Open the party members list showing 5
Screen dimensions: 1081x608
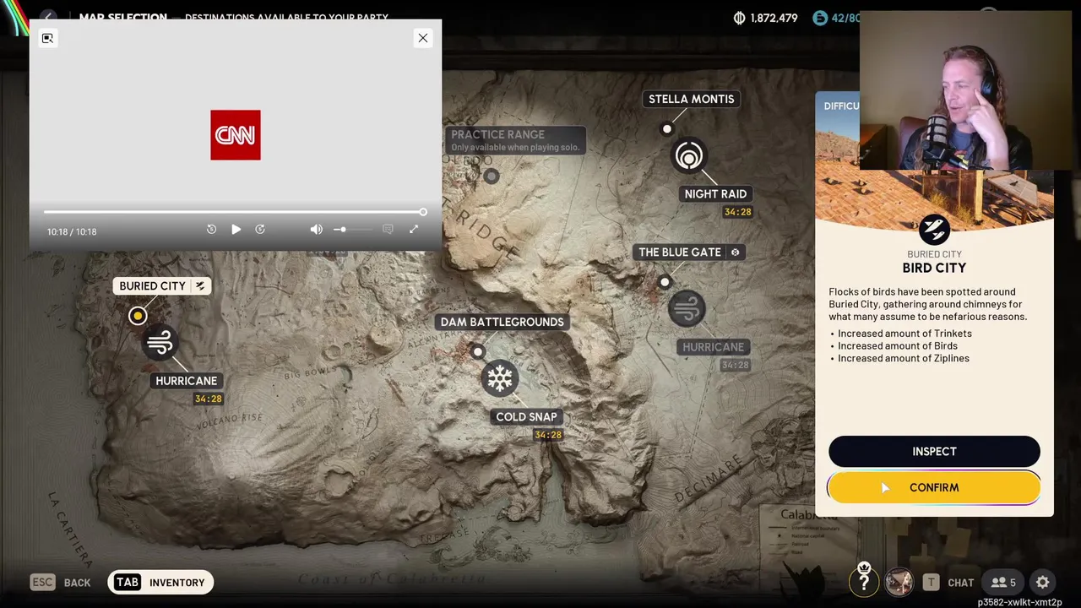point(1003,582)
